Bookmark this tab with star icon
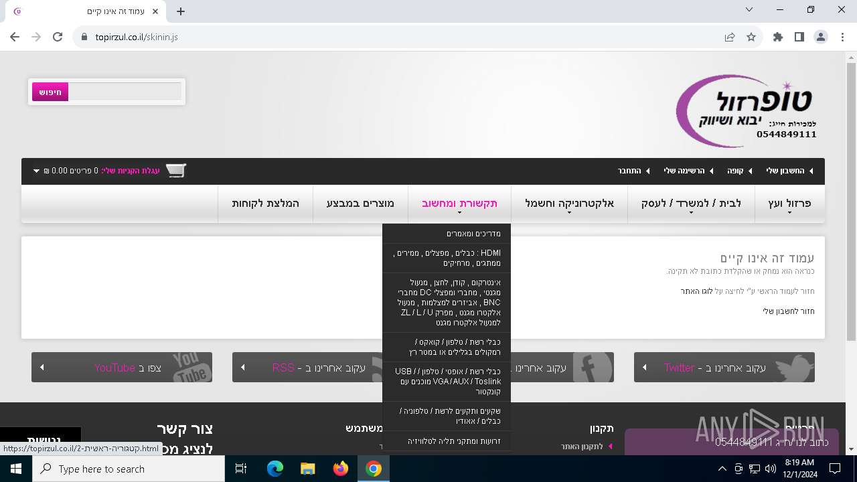Screen dimensions: 857x482 point(751,37)
